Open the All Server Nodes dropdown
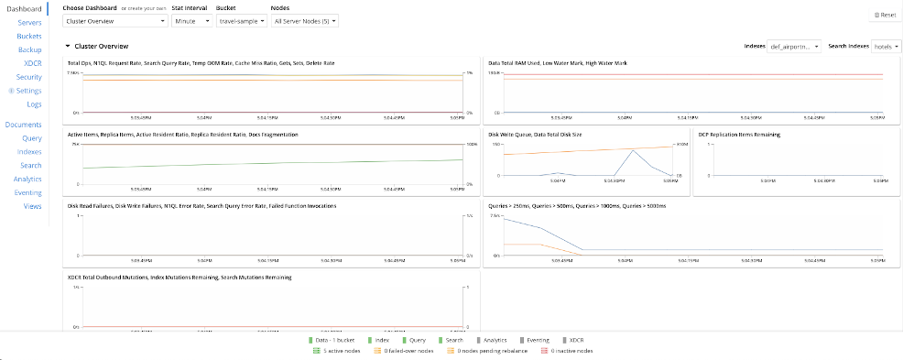The image size is (903, 360). [x=305, y=21]
